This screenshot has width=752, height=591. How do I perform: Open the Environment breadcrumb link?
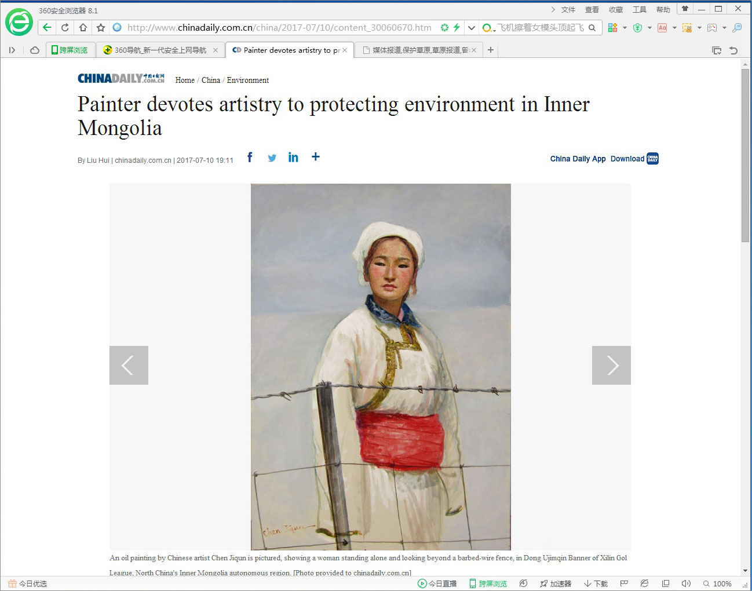[248, 80]
